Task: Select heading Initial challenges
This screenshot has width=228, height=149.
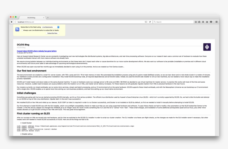Action: pyautogui.click(x=26, y=93)
